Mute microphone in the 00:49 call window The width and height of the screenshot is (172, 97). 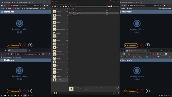pyautogui.click(x=30, y=45)
